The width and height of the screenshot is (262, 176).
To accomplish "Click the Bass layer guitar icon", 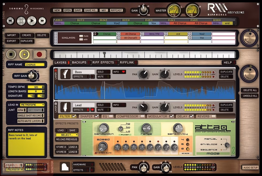I will (x=65, y=74).
